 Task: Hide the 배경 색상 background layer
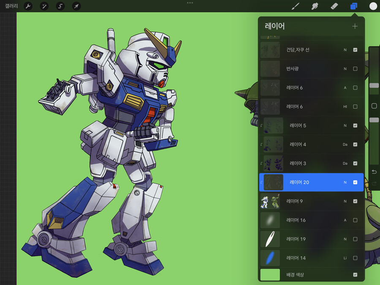point(355,274)
